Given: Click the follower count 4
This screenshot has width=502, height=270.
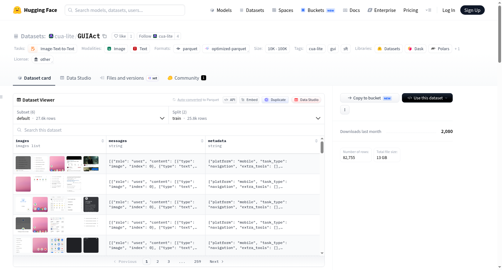Looking at the screenshot, I should [178, 36].
